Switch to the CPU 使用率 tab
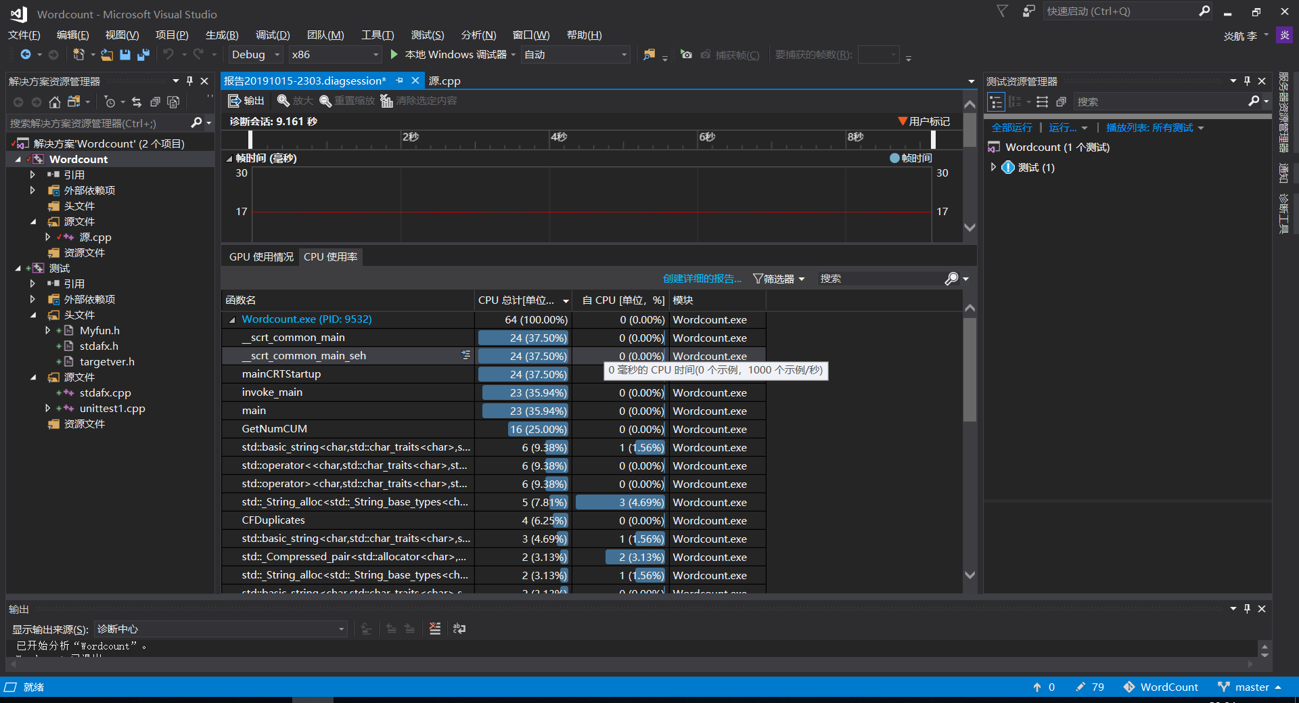 pyautogui.click(x=330, y=257)
